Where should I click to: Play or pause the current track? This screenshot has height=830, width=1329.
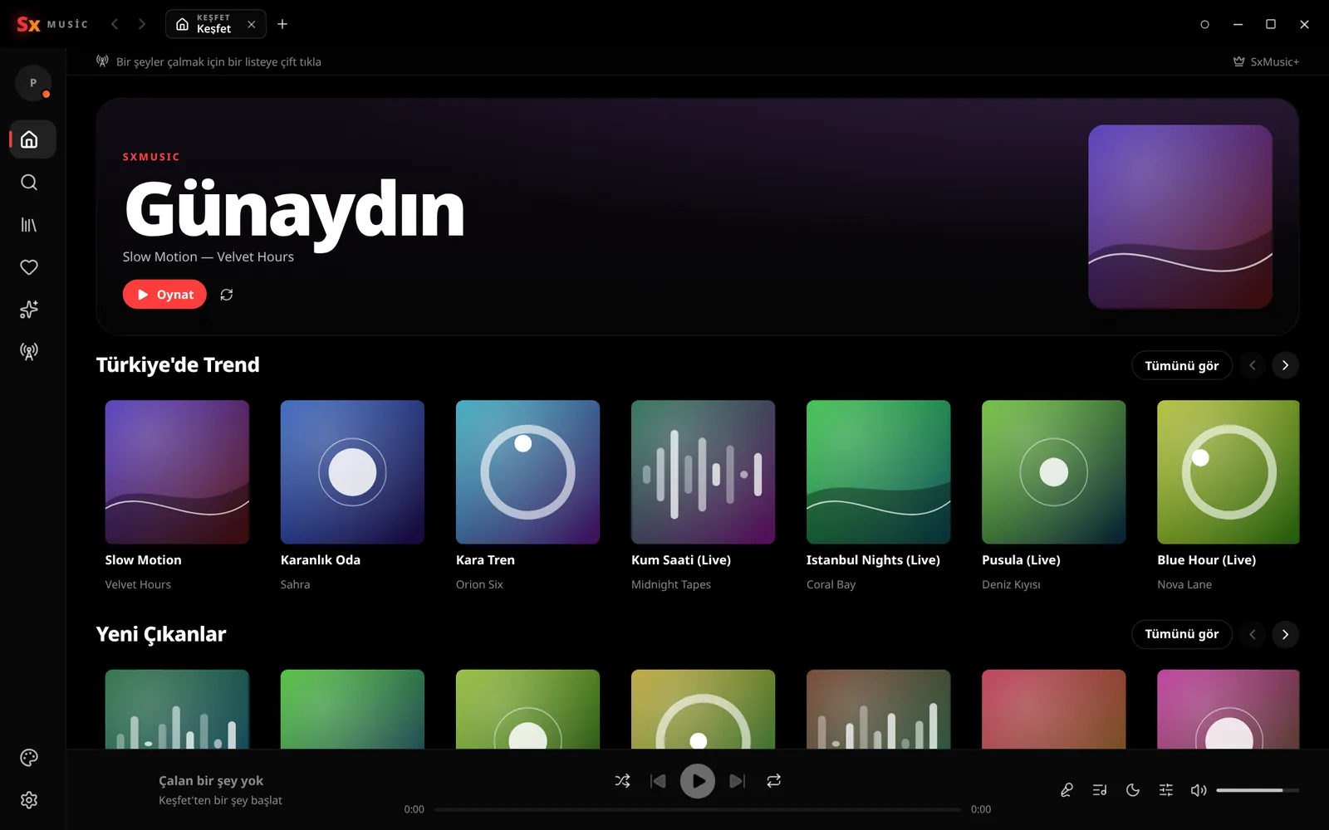point(698,781)
